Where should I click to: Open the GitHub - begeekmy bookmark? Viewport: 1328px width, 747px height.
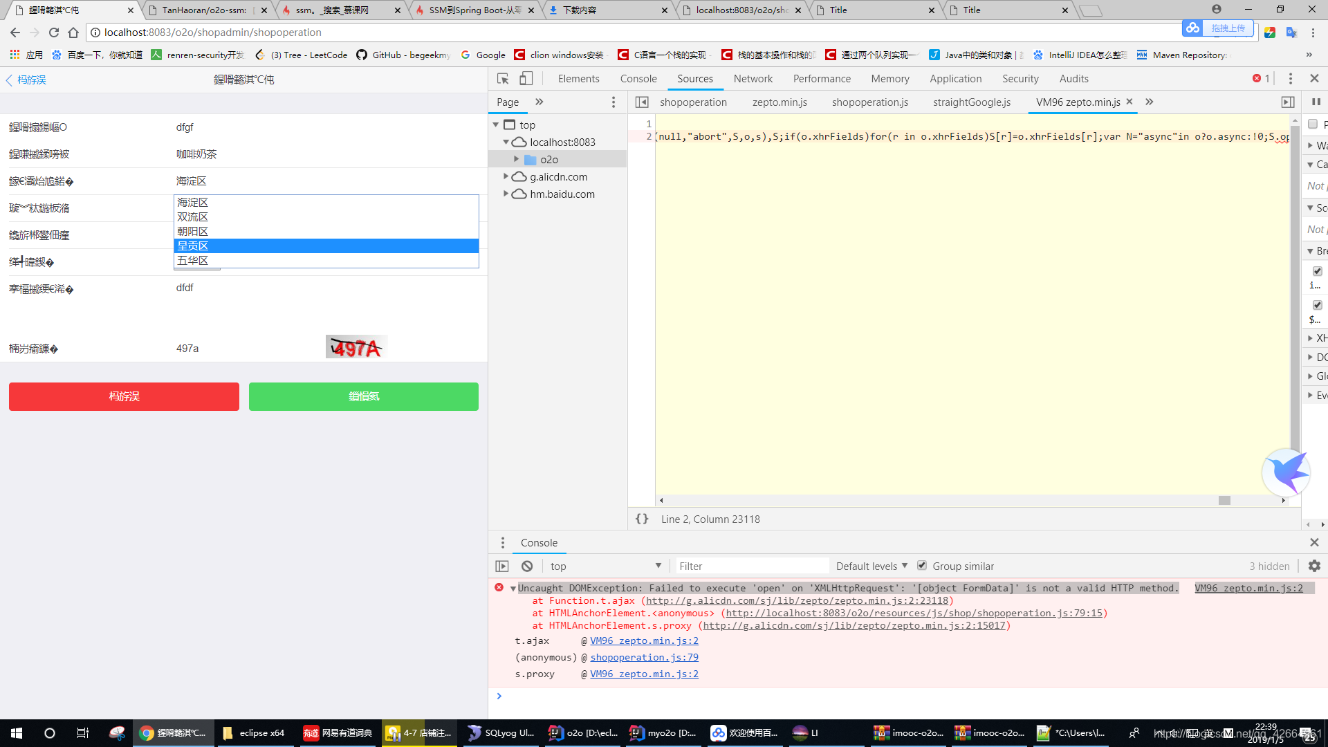pos(403,55)
